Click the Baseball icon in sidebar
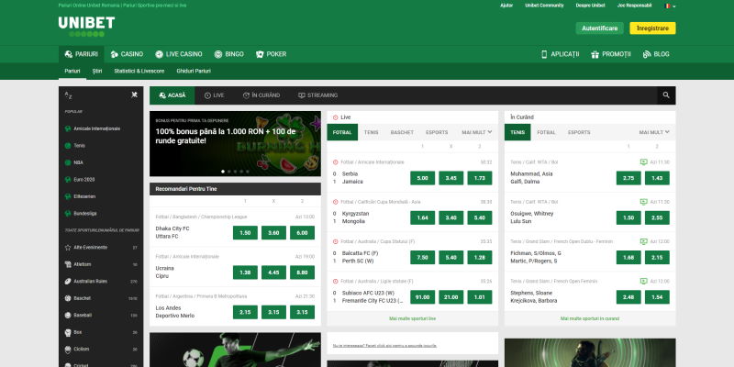 click(68, 315)
